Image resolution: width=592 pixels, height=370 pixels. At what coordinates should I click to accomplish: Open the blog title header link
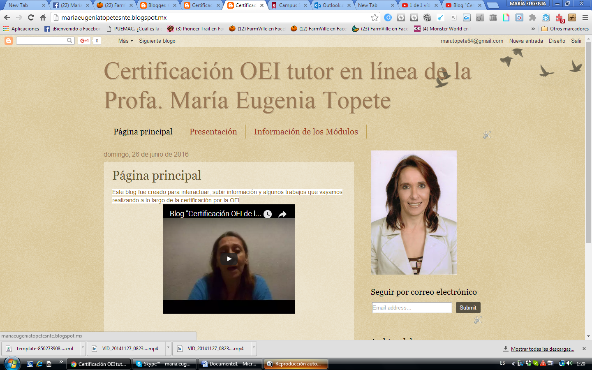pos(288,85)
